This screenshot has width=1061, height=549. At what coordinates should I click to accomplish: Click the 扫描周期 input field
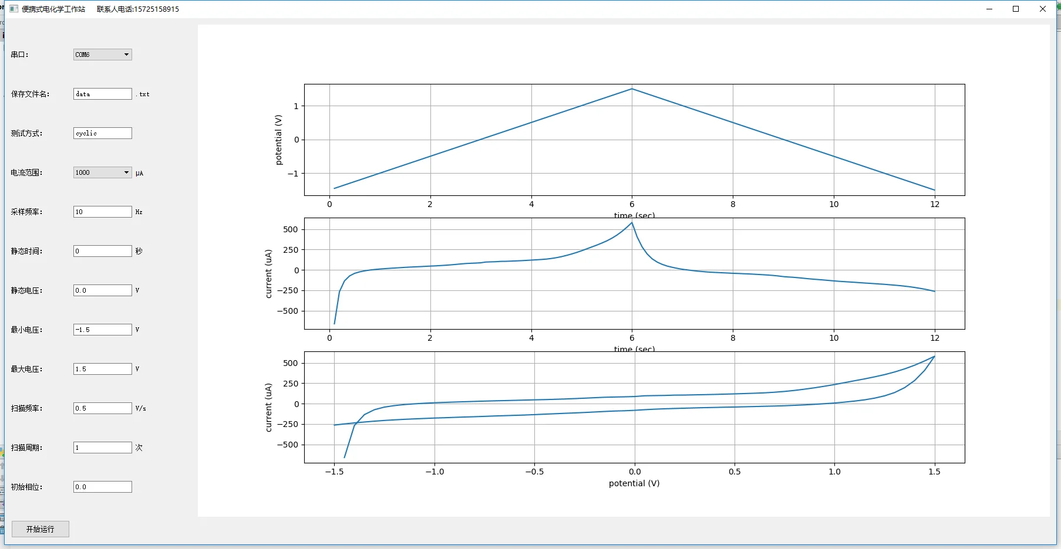tap(103, 448)
